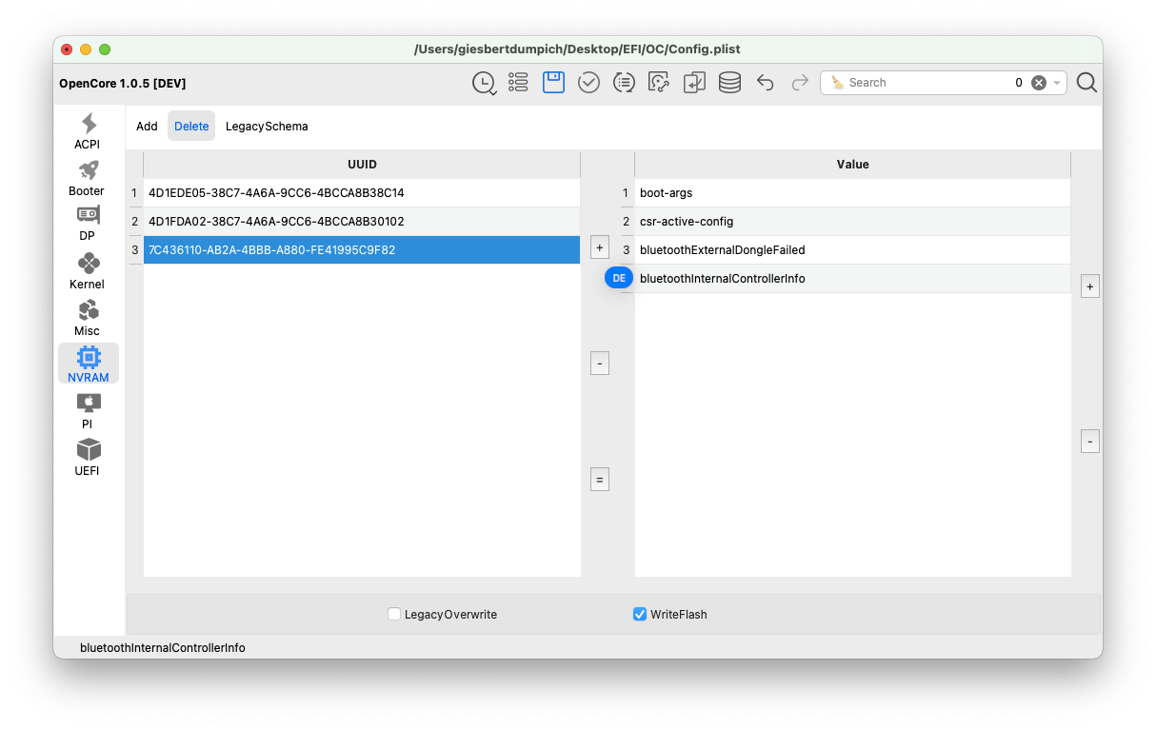Switch to the Add tab
Screen dimensions: 1156x729
click(147, 126)
